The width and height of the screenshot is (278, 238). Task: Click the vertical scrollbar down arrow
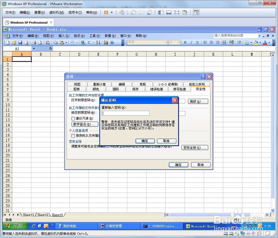coord(273,210)
